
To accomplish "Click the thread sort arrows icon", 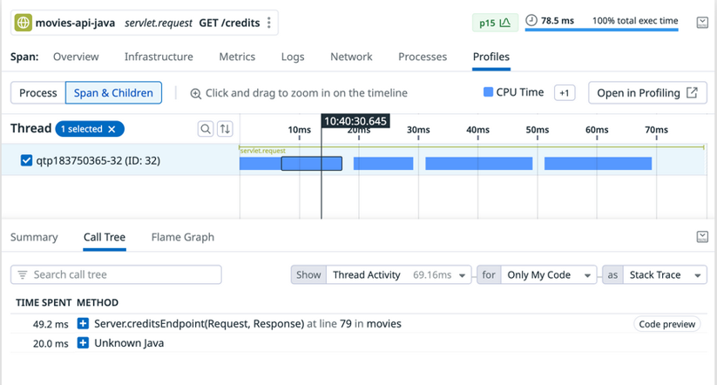I will click(225, 129).
